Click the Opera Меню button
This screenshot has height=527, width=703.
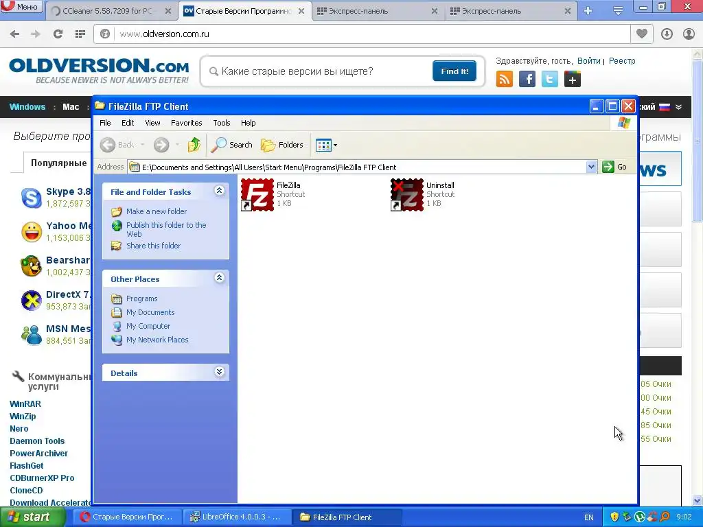tap(21, 6)
